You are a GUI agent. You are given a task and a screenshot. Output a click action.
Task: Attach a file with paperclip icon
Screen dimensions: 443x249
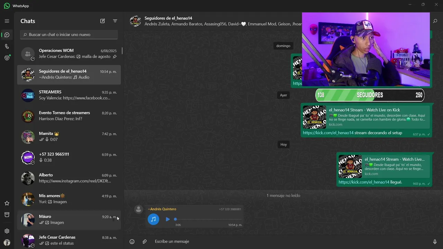[145, 241]
